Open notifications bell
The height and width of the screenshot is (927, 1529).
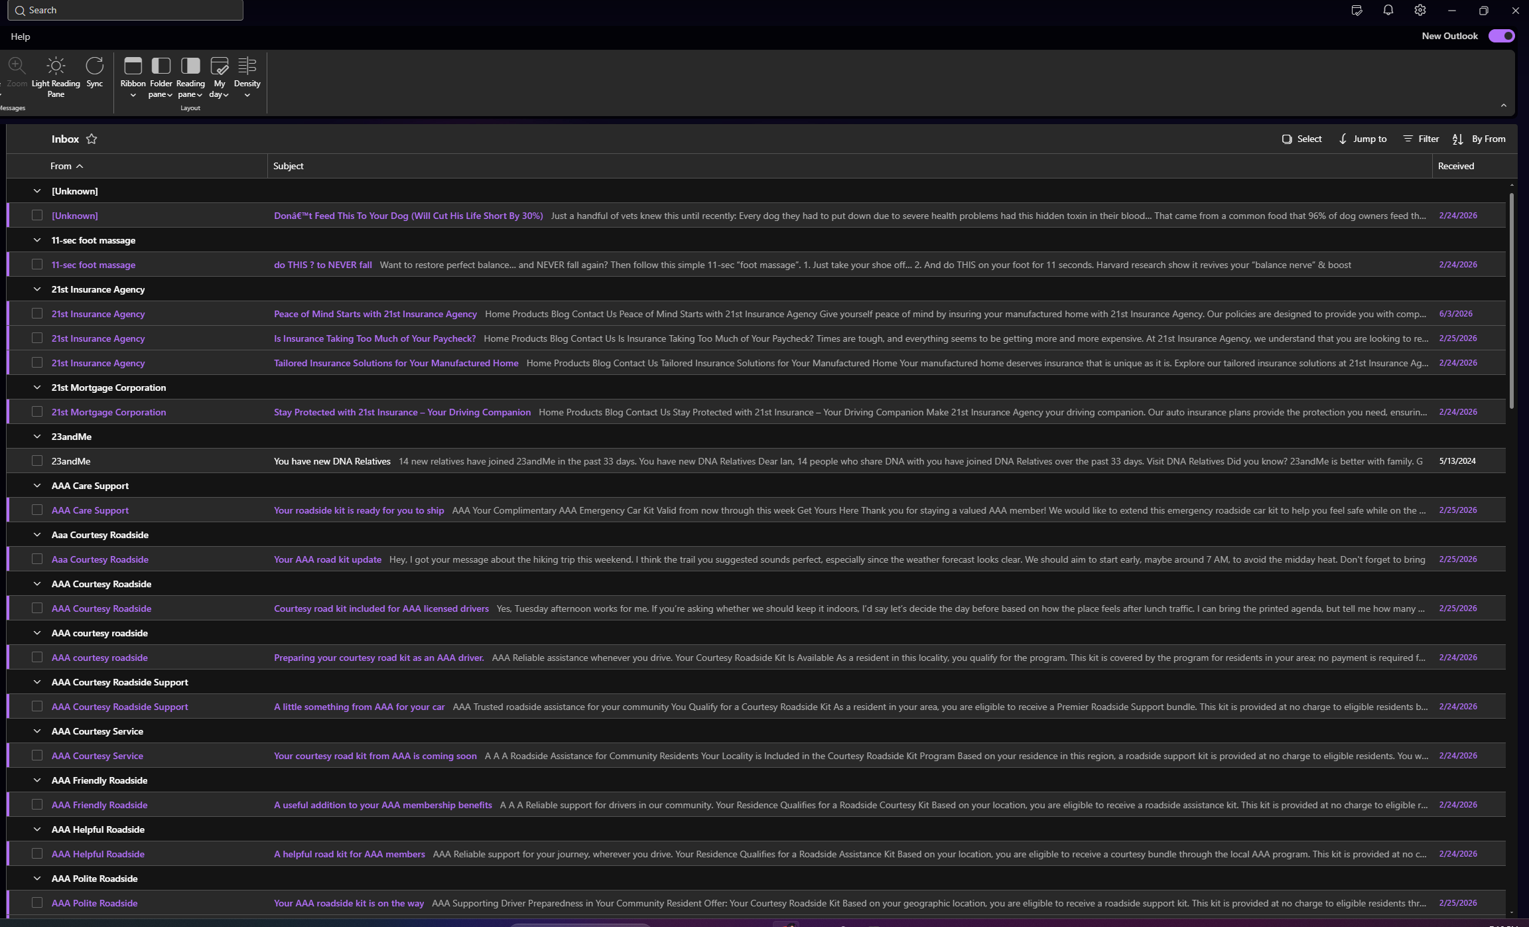pyautogui.click(x=1388, y=11)
